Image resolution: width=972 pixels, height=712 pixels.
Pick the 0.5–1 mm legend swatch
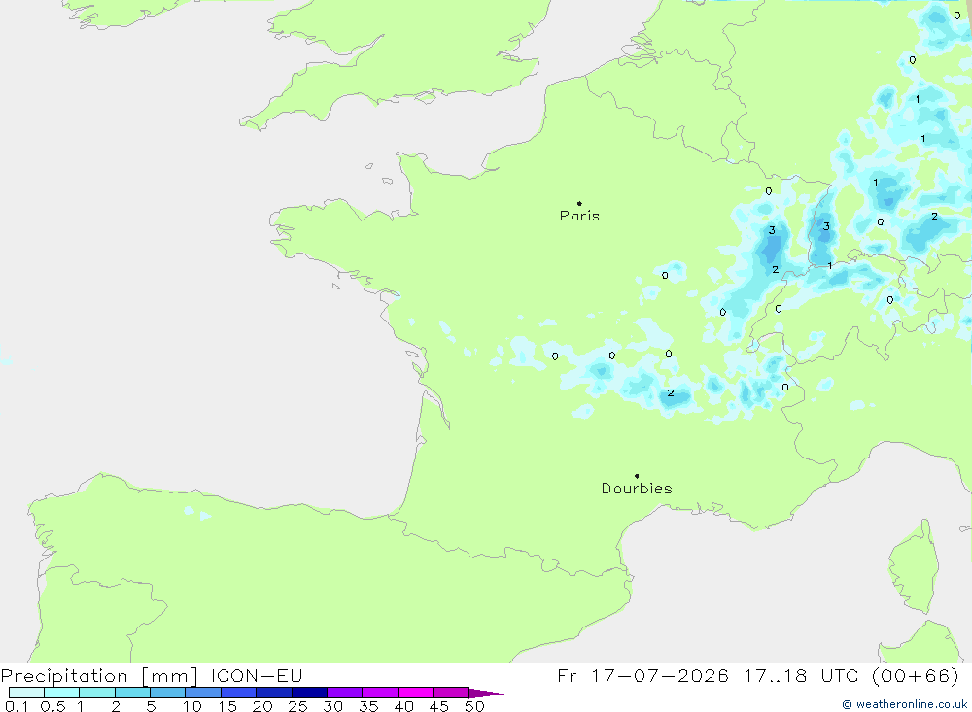click(62, 693)
